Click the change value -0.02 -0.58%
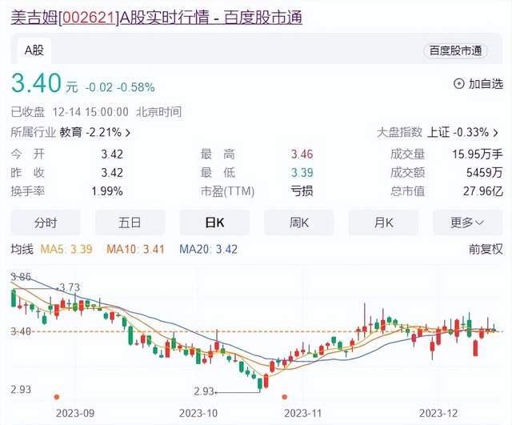This screenshot has height=425, width=512. (x=120, y=87)
